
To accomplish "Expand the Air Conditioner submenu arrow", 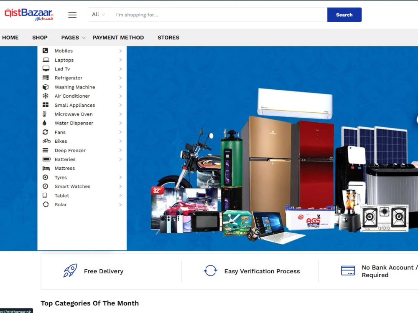I will pyautogui.click(x=120, y=96).
